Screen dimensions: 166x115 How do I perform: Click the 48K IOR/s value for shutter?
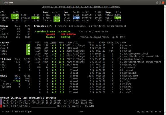tap(111, 51)
